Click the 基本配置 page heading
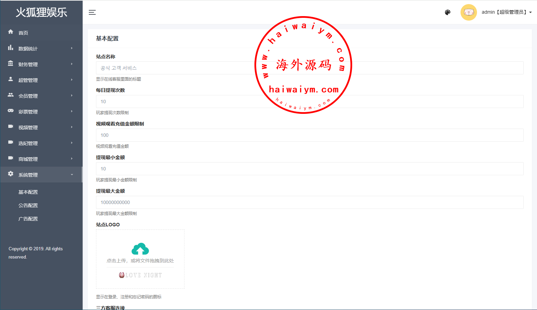The height and width of the screenshot is (310, 537). pyautogui.click(x=107, y=38)
